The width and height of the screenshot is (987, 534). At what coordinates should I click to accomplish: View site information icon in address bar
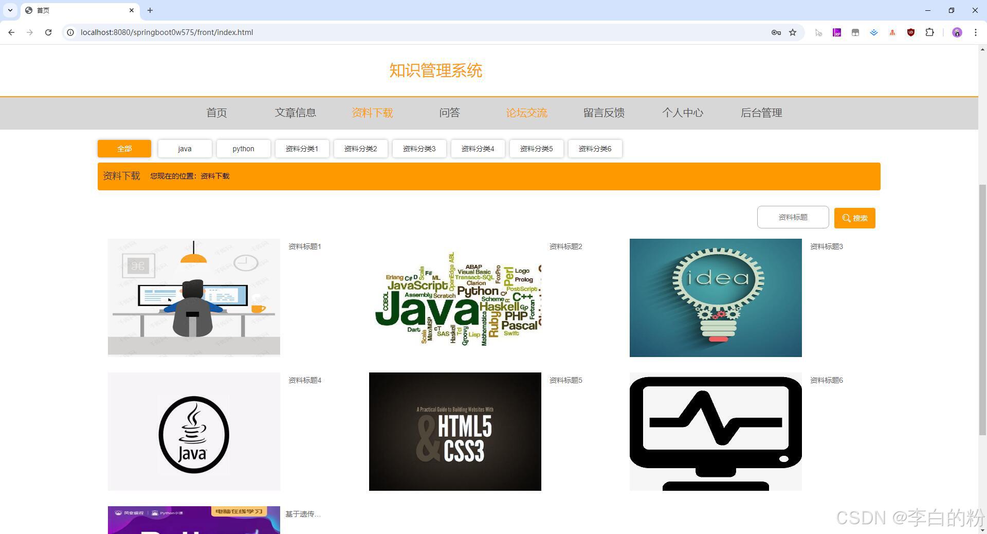(x=70, y=32)
